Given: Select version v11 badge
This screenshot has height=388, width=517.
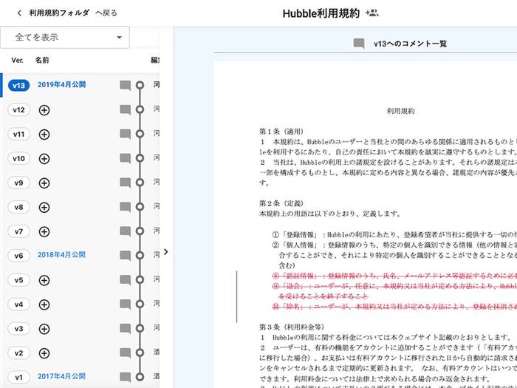Looking at the screenshot, I should tap(18, 135).
